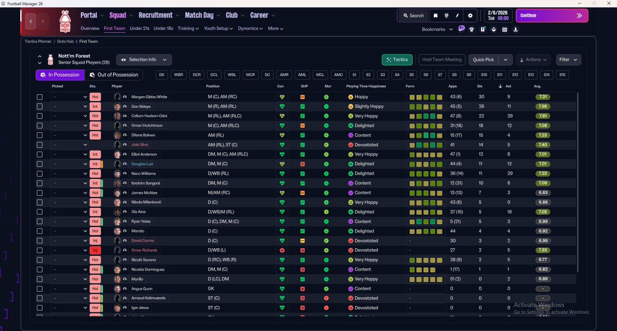Expand the Quick Pick arrow dropdown
This screenshot has width=617, height=331.
tap(505, 60)
